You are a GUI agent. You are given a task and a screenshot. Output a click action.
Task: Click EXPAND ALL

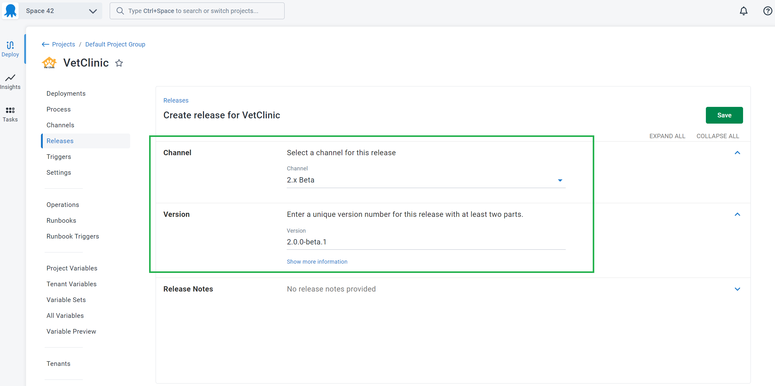point(667,136)
